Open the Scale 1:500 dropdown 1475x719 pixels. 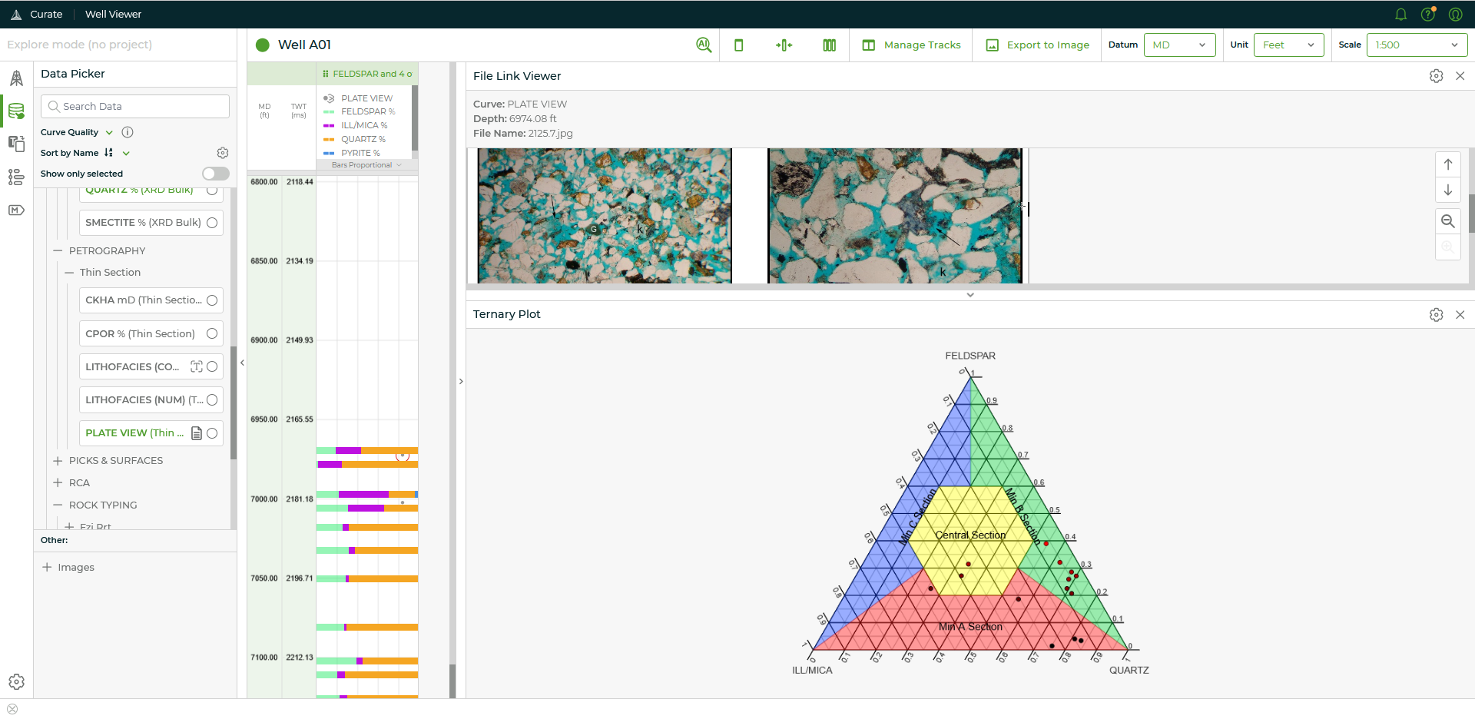click(1415, 45)
